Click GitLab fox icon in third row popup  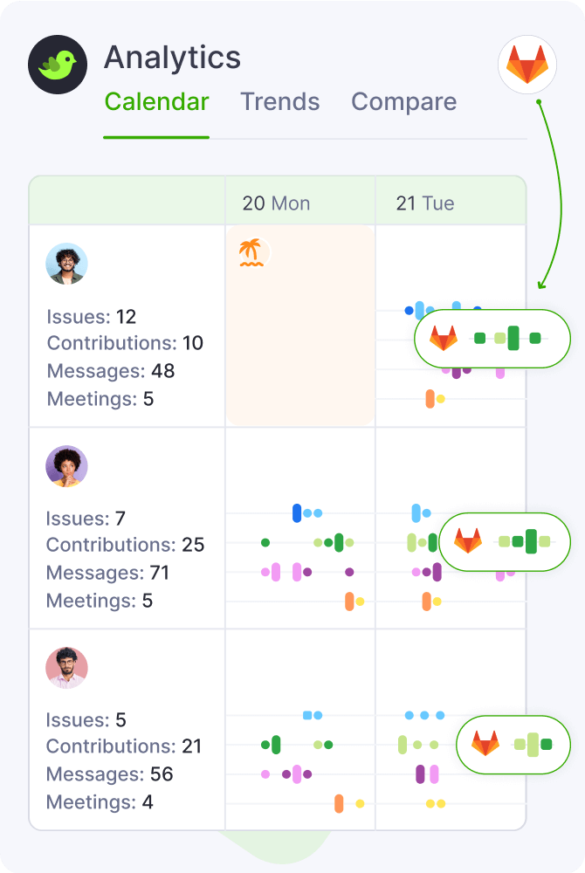[485, 744]
